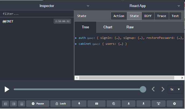Select the Raw view tab
The width and height of the screenshot is (185, 109).
(130, 27)
